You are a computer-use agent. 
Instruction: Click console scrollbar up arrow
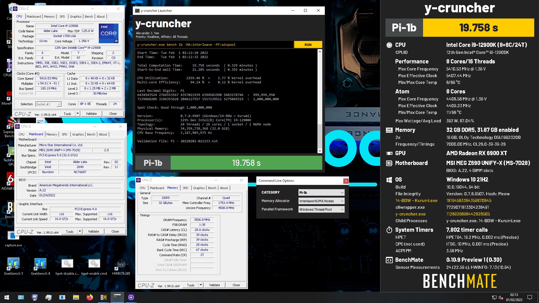tap(320, 52)
